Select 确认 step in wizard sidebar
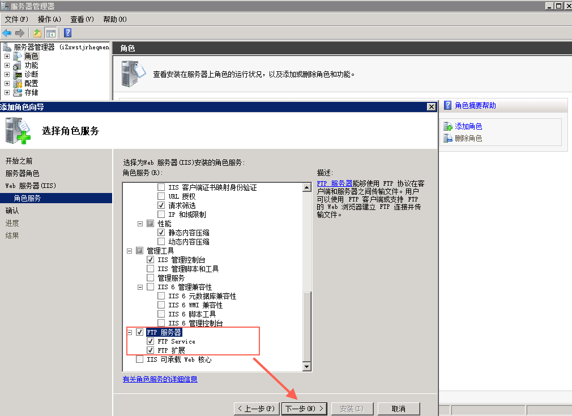 [12, 211]
